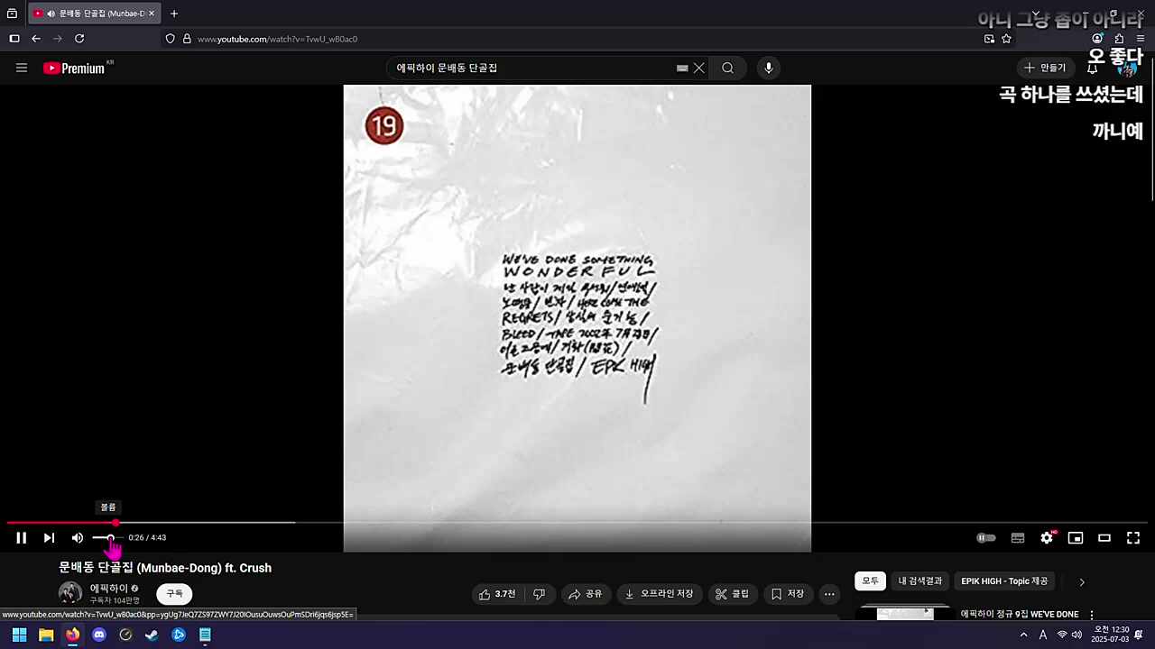Mute the tab using its speaker icon
The height and width of the screenshot is (649, 1155).
pos(51,14)
